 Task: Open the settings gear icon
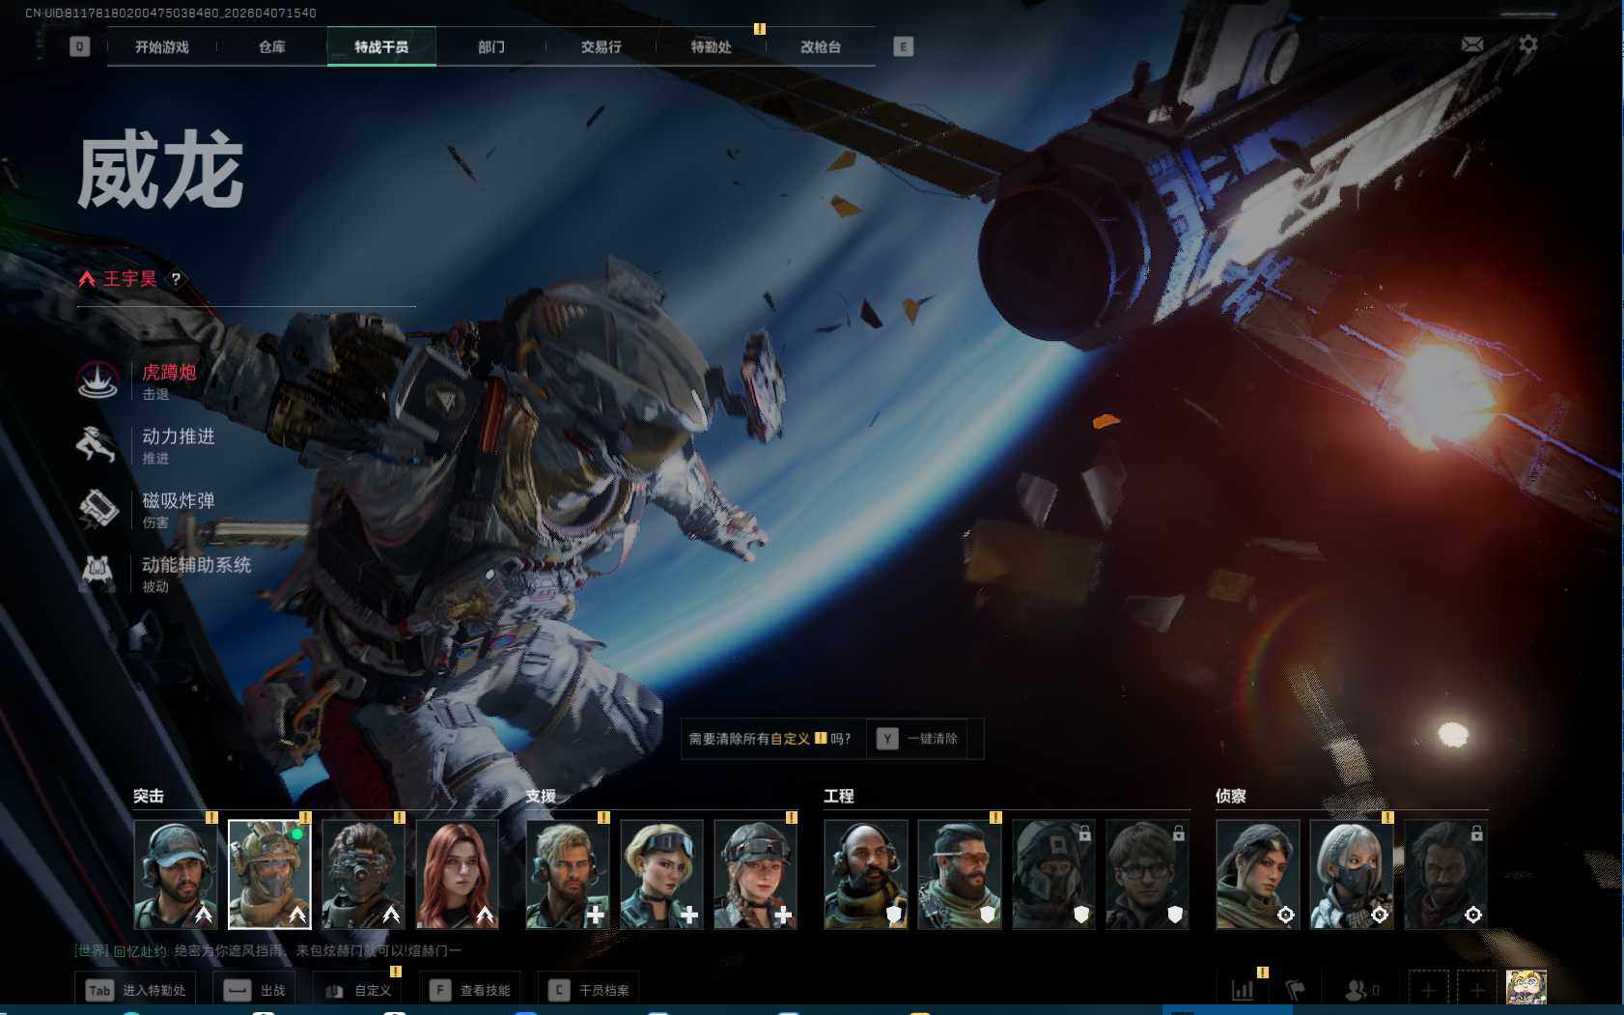[x=1527, y=44]
